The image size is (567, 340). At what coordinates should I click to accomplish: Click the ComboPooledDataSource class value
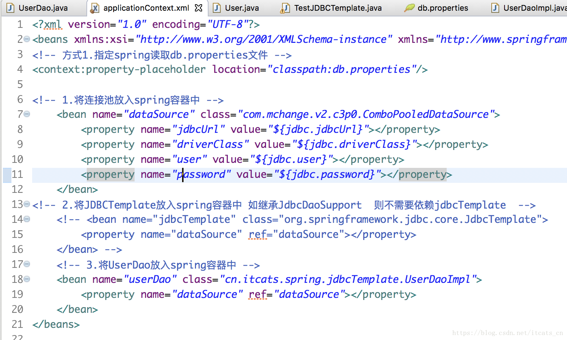tap(366, 114)
